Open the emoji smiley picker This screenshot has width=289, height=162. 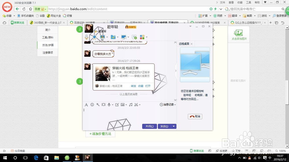[92, 105]
